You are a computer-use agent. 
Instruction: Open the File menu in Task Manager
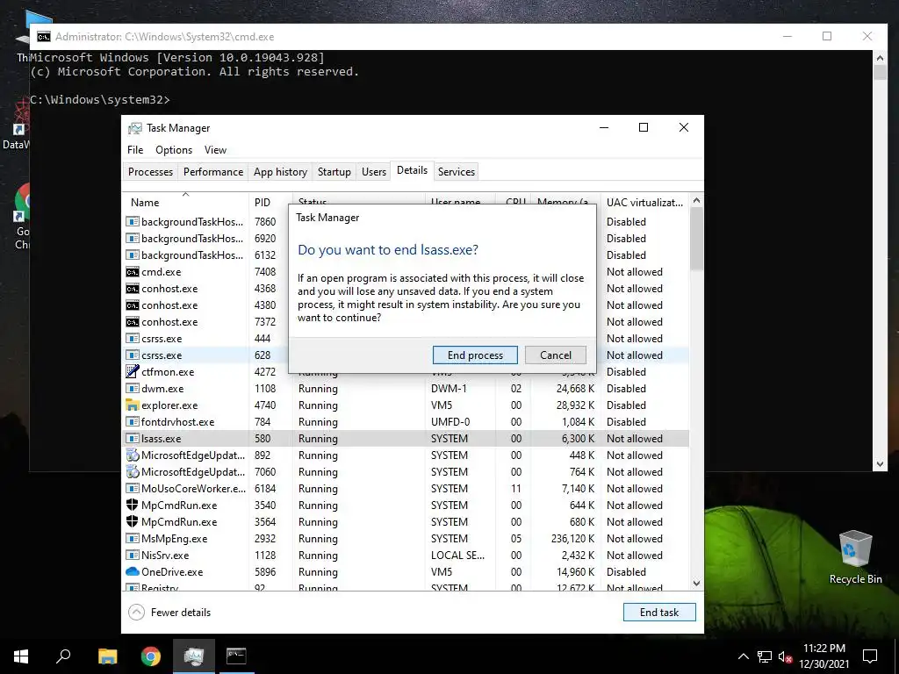click(x=135, y=149)
